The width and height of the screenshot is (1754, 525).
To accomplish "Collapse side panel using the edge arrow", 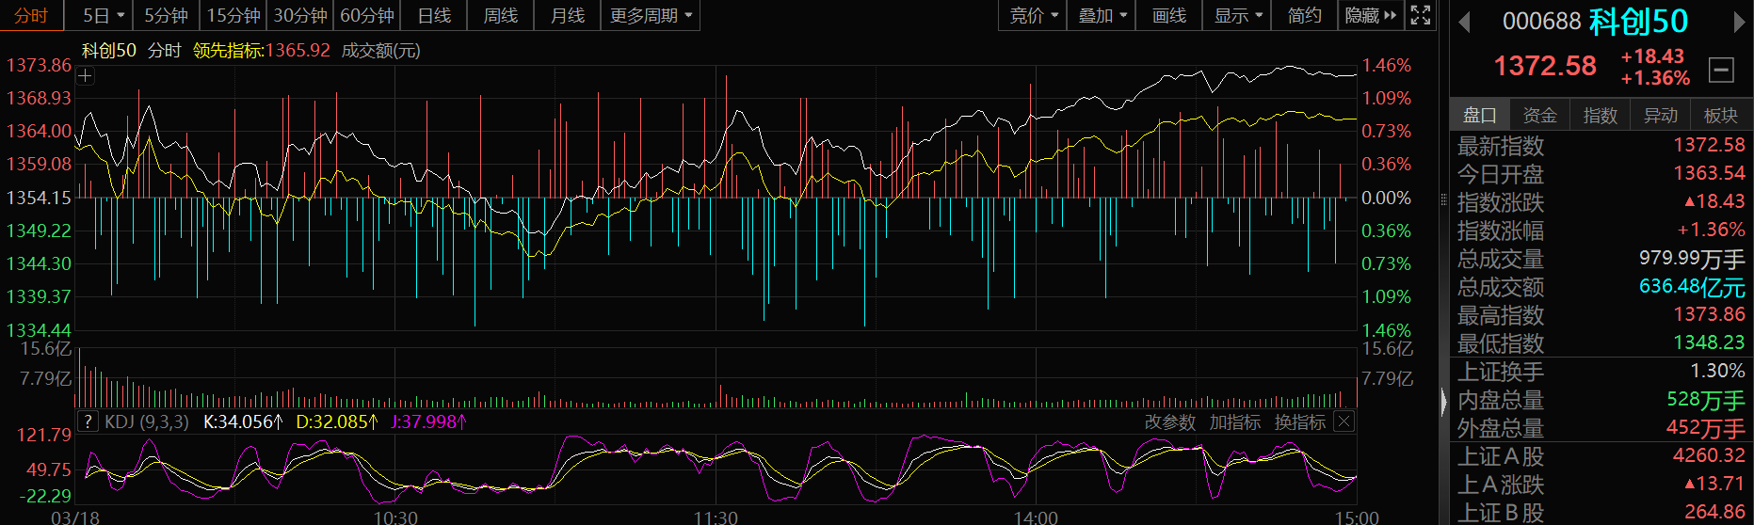I will pyautogui.click(x=1444, y=403).
